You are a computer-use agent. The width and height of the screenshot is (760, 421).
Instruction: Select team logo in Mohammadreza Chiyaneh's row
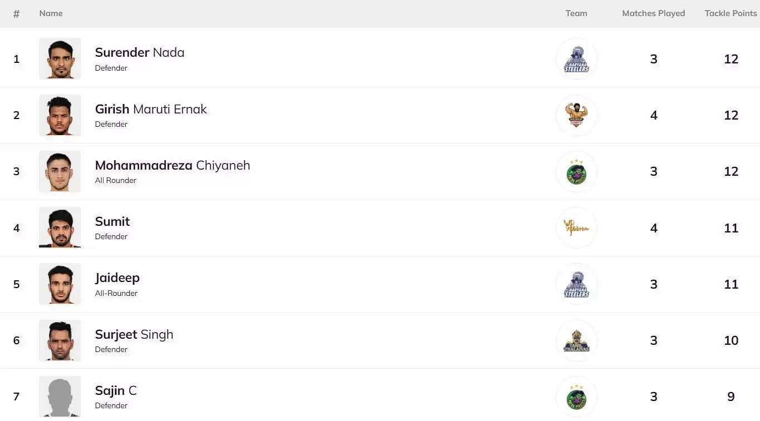tap(576, 171)
